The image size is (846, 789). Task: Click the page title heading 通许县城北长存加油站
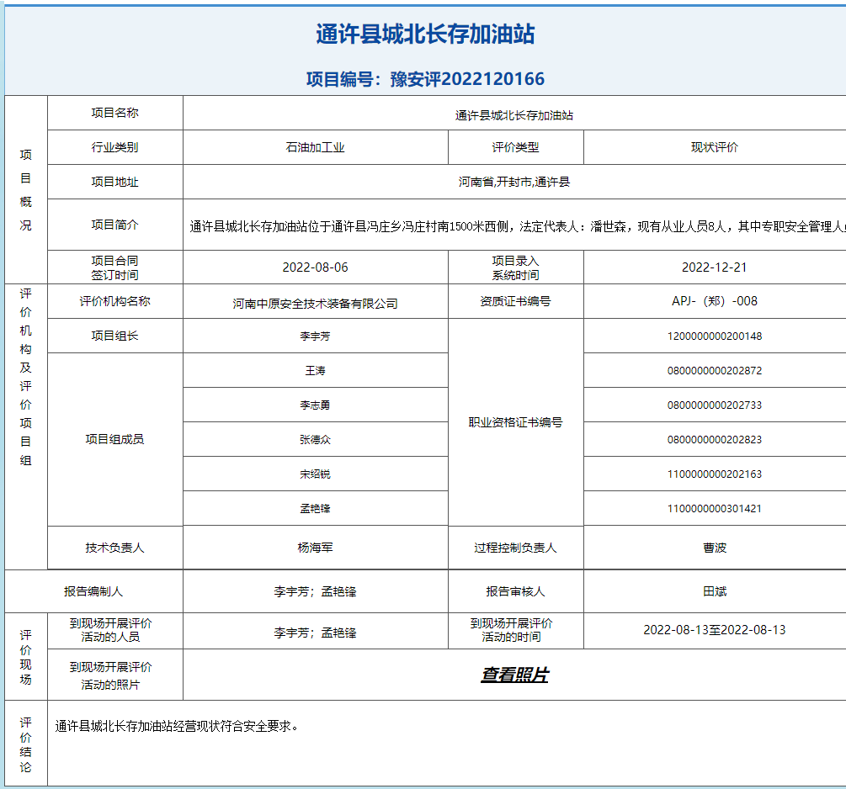click(x=425, y=34)
